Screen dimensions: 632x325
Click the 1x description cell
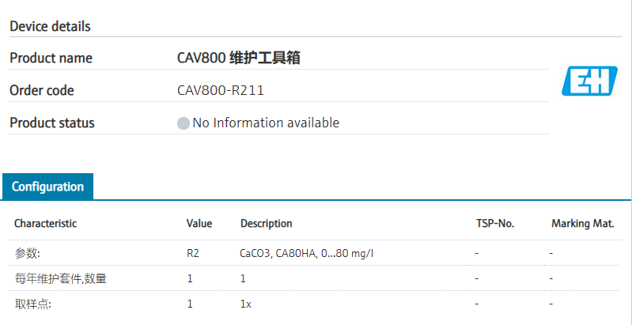[246, 304]
